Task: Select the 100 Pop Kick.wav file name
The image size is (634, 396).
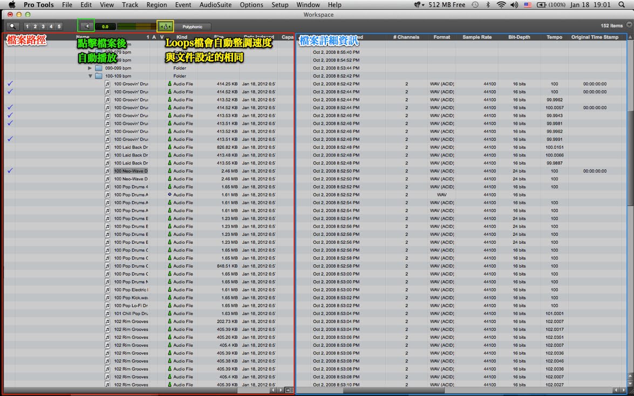Action: [131, 298]
